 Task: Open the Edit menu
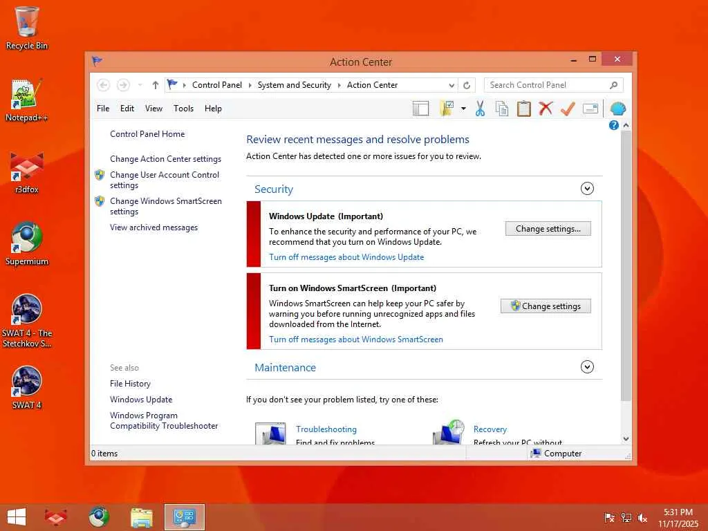pos(127,109)
